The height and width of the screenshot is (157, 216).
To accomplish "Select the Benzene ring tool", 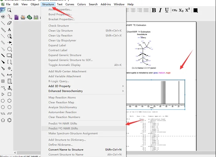I will [x=9, y=120].
